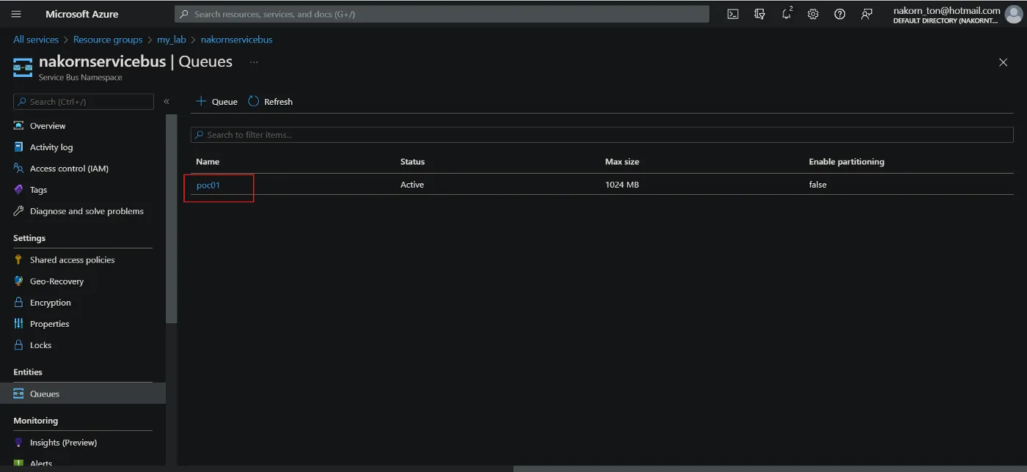Image resolution: width=1027 pixels, height=472 pixels.
Task: Close the Queues blade with X
Action: pyautogui.click(x=1003, y=62)
